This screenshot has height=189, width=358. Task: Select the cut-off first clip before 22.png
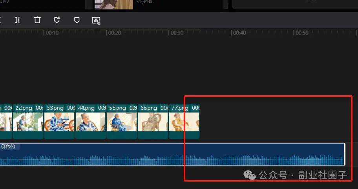[x=5, y=122]
